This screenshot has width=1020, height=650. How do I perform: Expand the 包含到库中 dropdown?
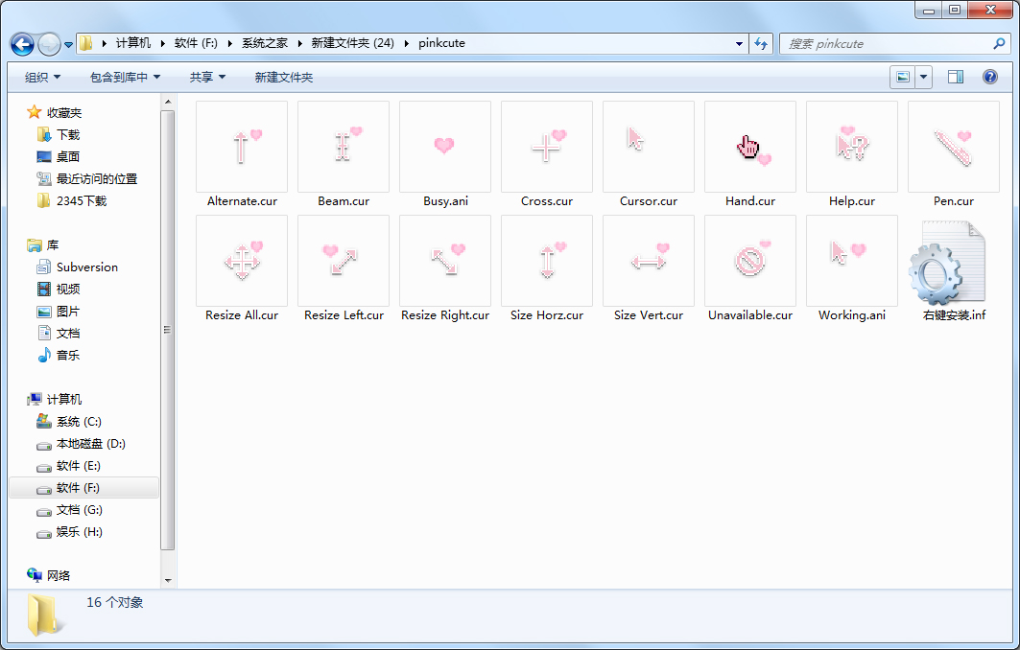(x=125, y=77)
